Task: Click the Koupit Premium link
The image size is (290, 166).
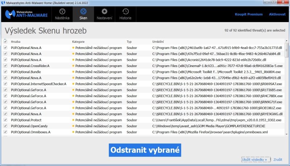Action: pyautogui.click(x=249, y=14)
